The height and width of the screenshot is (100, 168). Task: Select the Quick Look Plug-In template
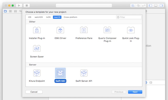point(131,30)
